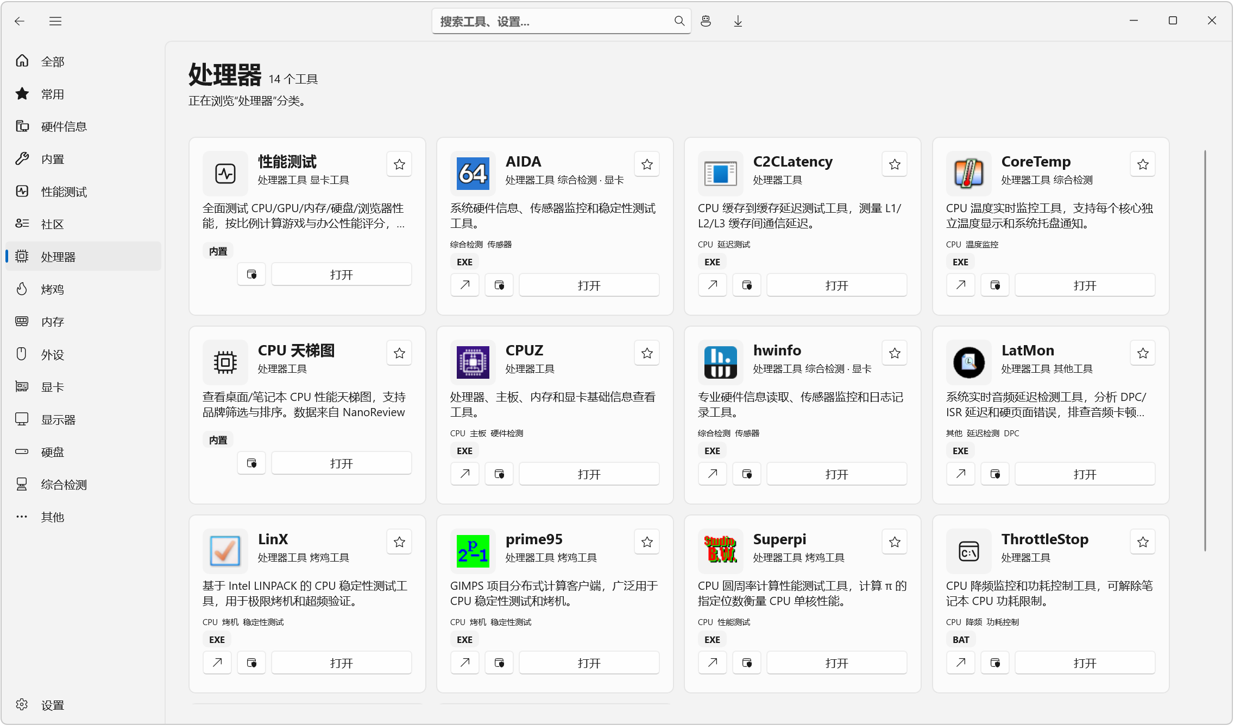Select 烤鸡 category in sidebar
1234x726 pixels.
pyautogui.click(x=83, y=289)
